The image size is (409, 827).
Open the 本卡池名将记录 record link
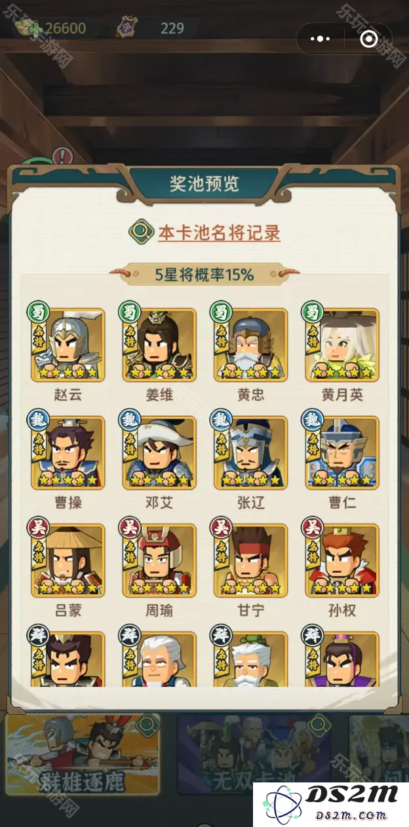coord(219,233)
